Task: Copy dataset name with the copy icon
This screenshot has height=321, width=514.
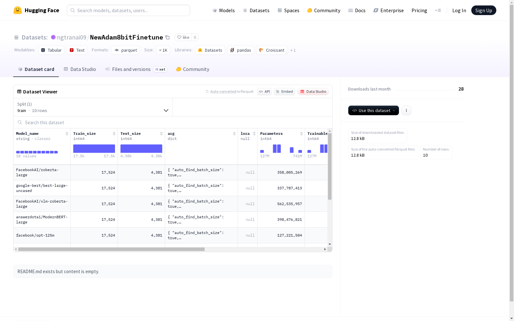Action: tap(167, 37)
